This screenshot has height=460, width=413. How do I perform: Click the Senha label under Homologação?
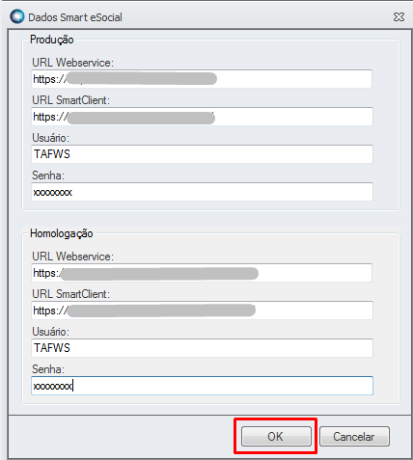tap(48, 369)
